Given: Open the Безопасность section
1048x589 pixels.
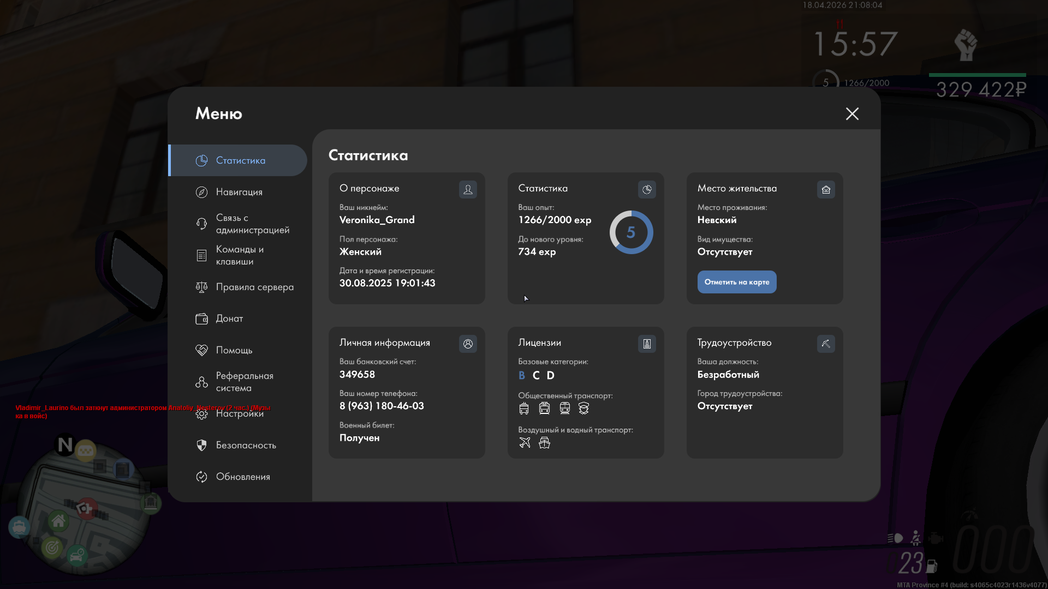Looking at the screenshot, I should (x=246, y=445).
